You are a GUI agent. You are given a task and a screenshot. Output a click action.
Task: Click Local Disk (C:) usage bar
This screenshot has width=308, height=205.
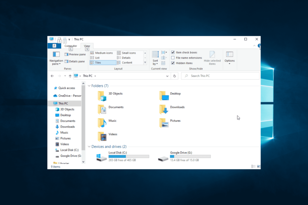[x=129, y=156]
